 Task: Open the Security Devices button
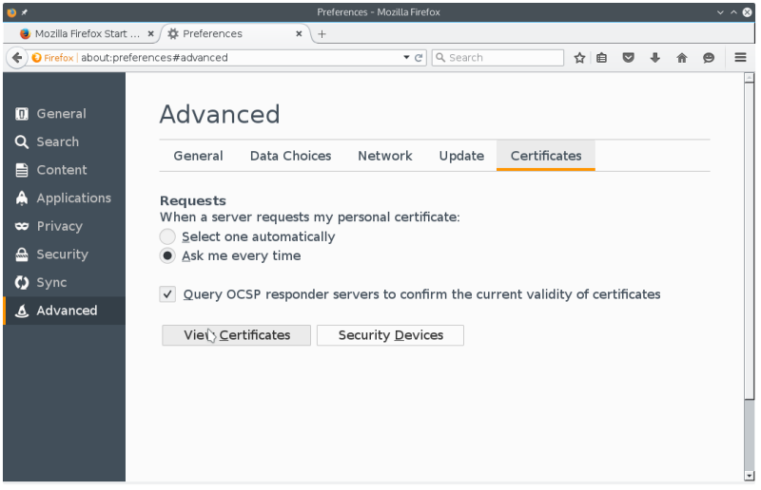(x=390, y=335)
